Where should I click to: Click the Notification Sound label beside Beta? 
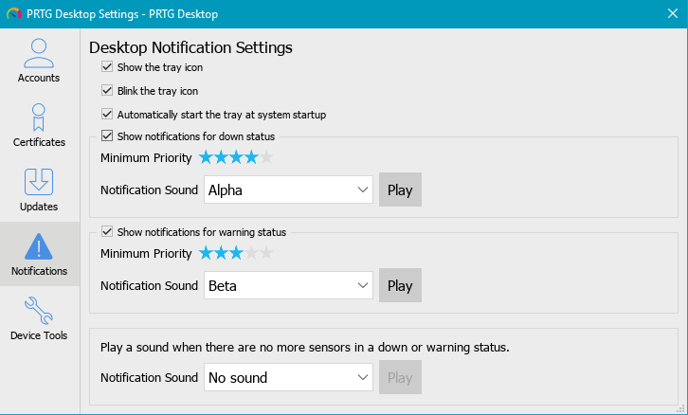pos(149,285)
